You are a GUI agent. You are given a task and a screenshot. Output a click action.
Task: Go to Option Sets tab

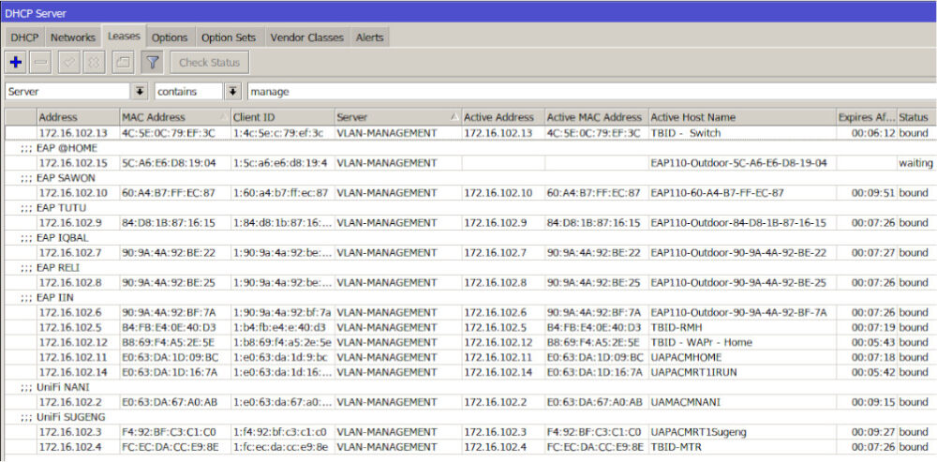click(x=229, y=37)
